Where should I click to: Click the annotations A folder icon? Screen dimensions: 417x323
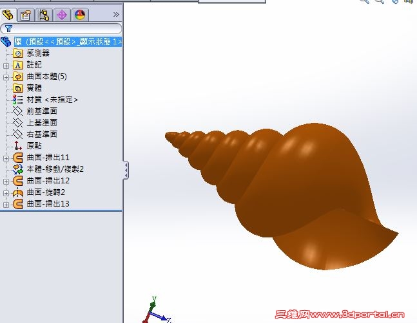(18, 65)
